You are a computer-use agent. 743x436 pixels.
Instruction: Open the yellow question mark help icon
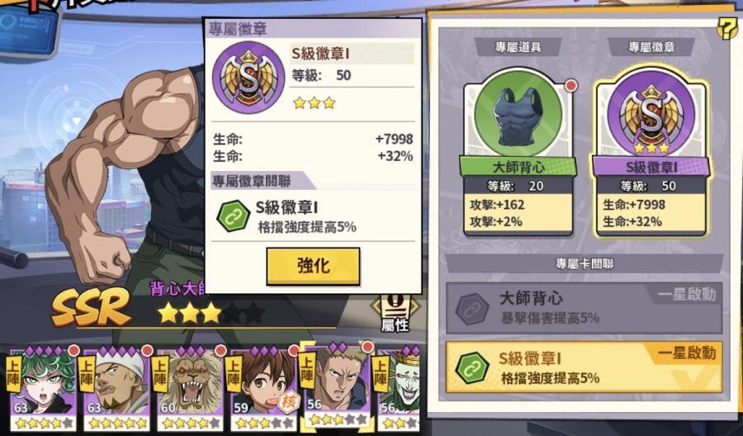(727, 30)
